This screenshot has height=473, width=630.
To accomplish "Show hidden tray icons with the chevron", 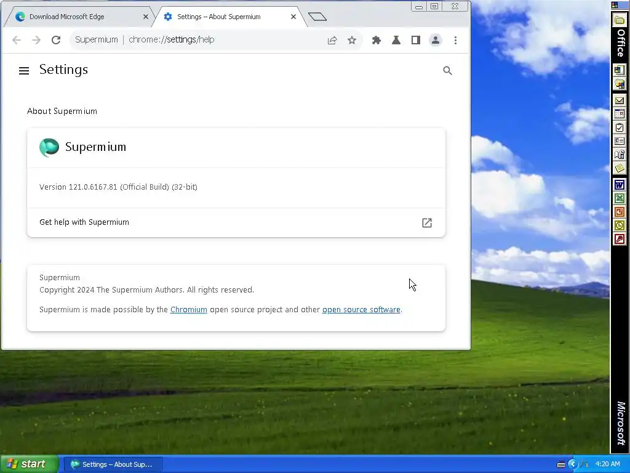I will pos(573,464).
